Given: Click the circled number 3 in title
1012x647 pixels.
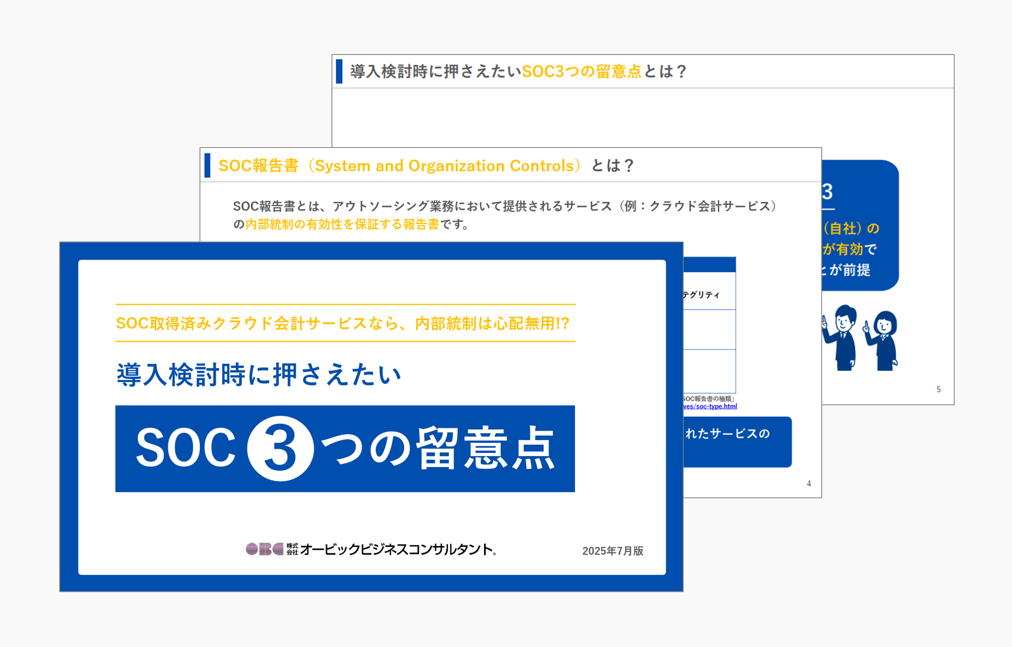Looking at the screenshot, I should click(x=280, y=449).
